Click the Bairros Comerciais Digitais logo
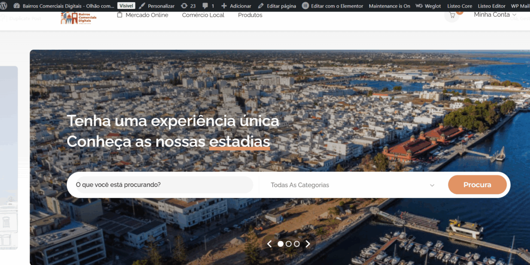 click(x=79, y=18)
